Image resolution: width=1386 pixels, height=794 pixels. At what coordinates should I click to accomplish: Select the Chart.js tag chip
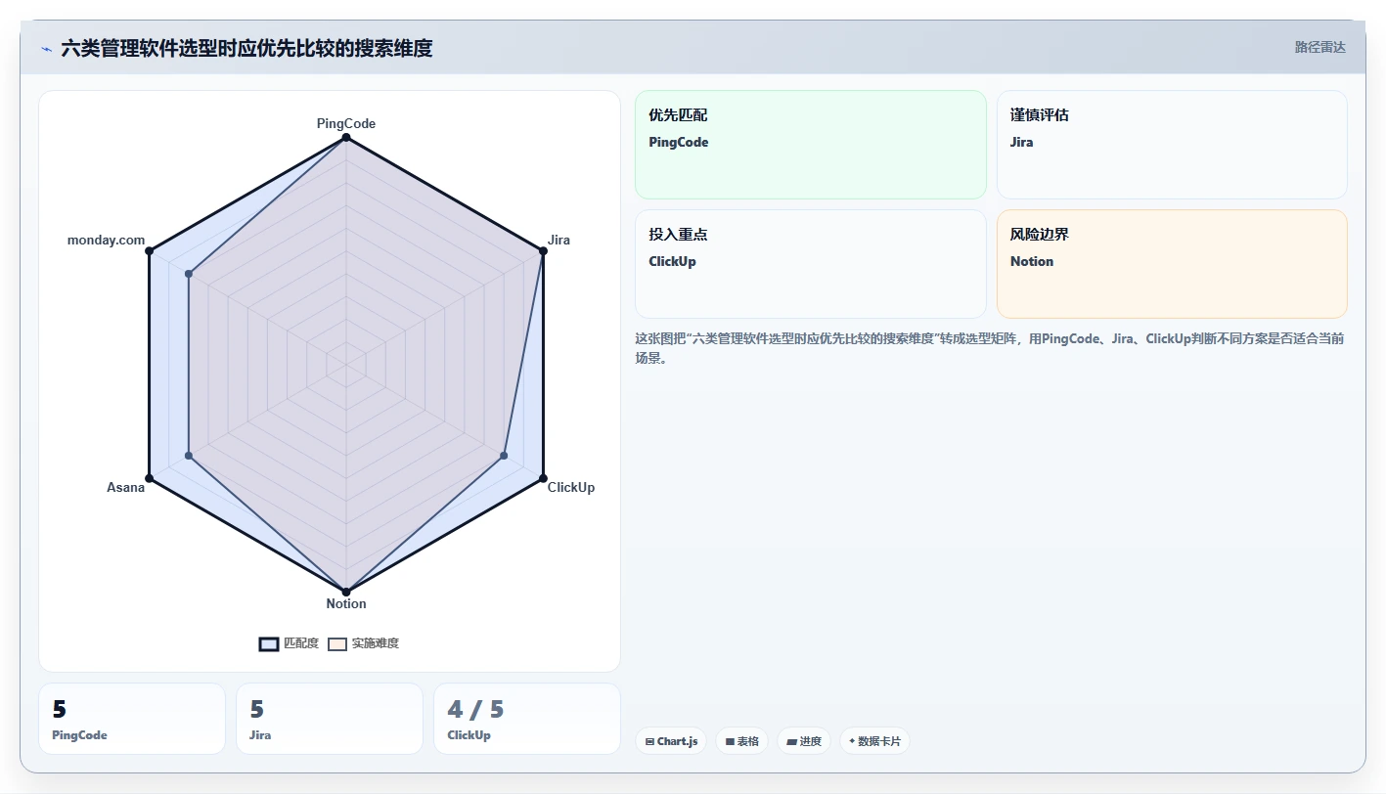pos(671,741)
